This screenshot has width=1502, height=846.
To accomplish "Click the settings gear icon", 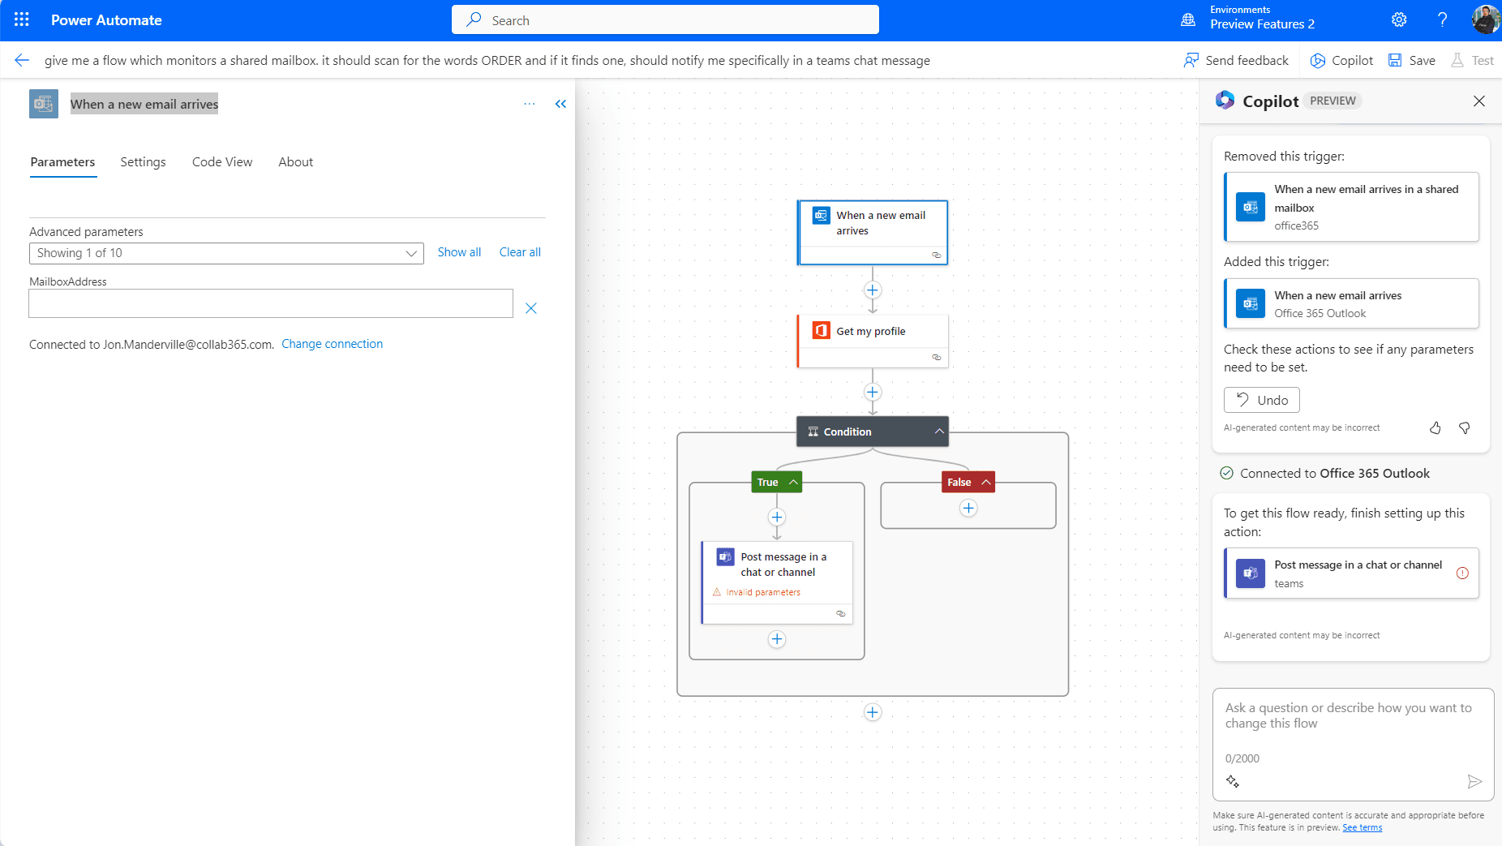I will (x=1399, y=19).
